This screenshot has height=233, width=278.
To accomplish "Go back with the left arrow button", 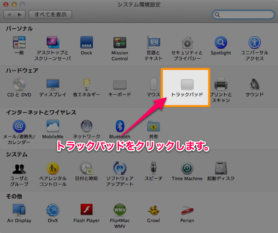I will (x=9, y=14).
